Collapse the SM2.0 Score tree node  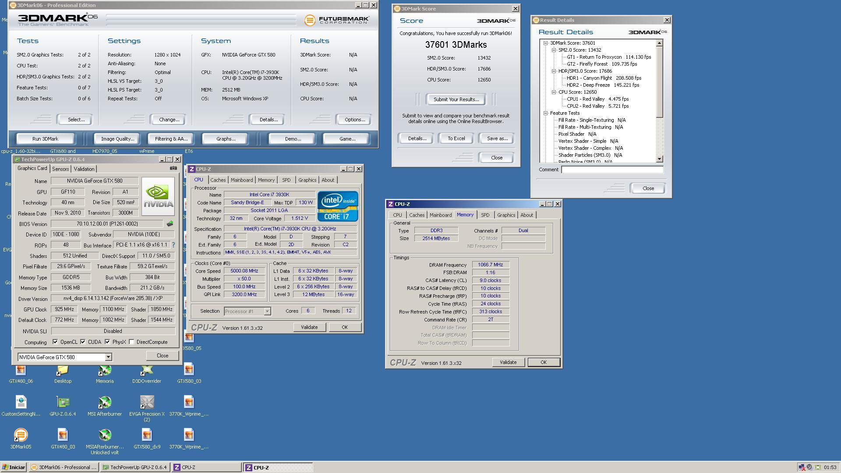coord(554,50)
